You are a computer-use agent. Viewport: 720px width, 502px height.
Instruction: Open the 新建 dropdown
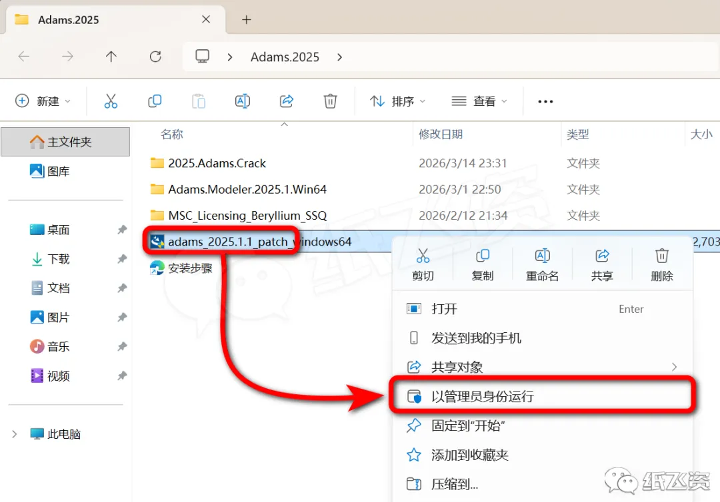click(43, 101)
